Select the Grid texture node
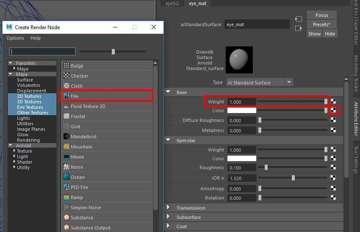The width and height of the screenshot is (360, 232). coord(107,127)
